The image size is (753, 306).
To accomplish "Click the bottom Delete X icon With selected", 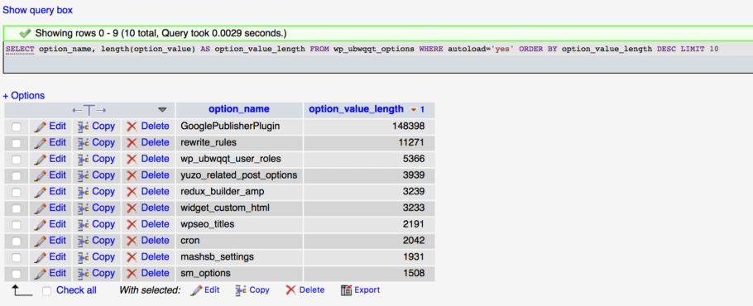I will coord(290,290).
